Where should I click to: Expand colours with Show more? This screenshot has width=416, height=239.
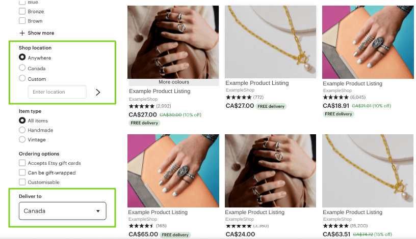[x=41, y=33]
